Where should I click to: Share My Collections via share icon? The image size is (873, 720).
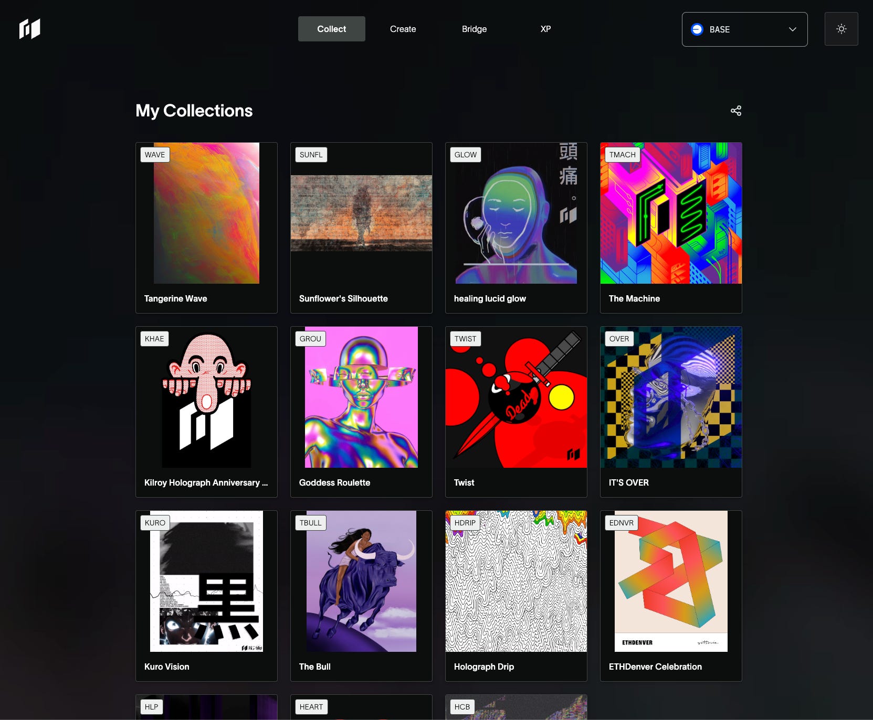pyautogui.click(x=736, y=111)
